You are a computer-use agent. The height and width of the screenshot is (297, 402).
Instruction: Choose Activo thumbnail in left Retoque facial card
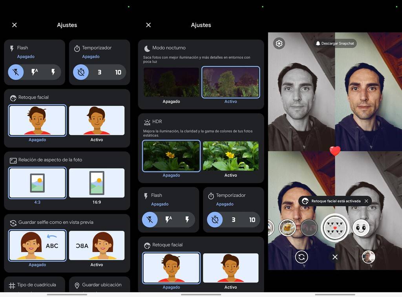97,120
